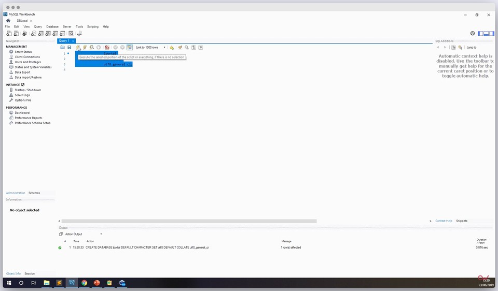The height and width of the screenshot is (291, 498).
Task: Open the Database menu
Action: [x=52, y=26]
